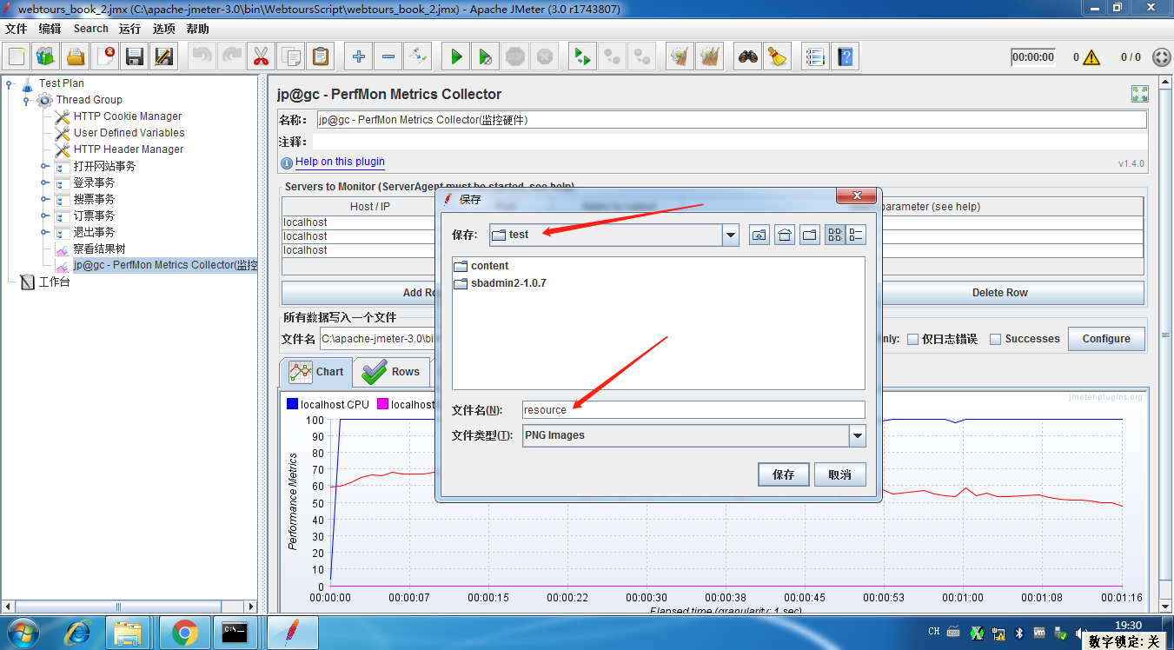
Task: Switch save dialog to list view
Action: (835, 235)
